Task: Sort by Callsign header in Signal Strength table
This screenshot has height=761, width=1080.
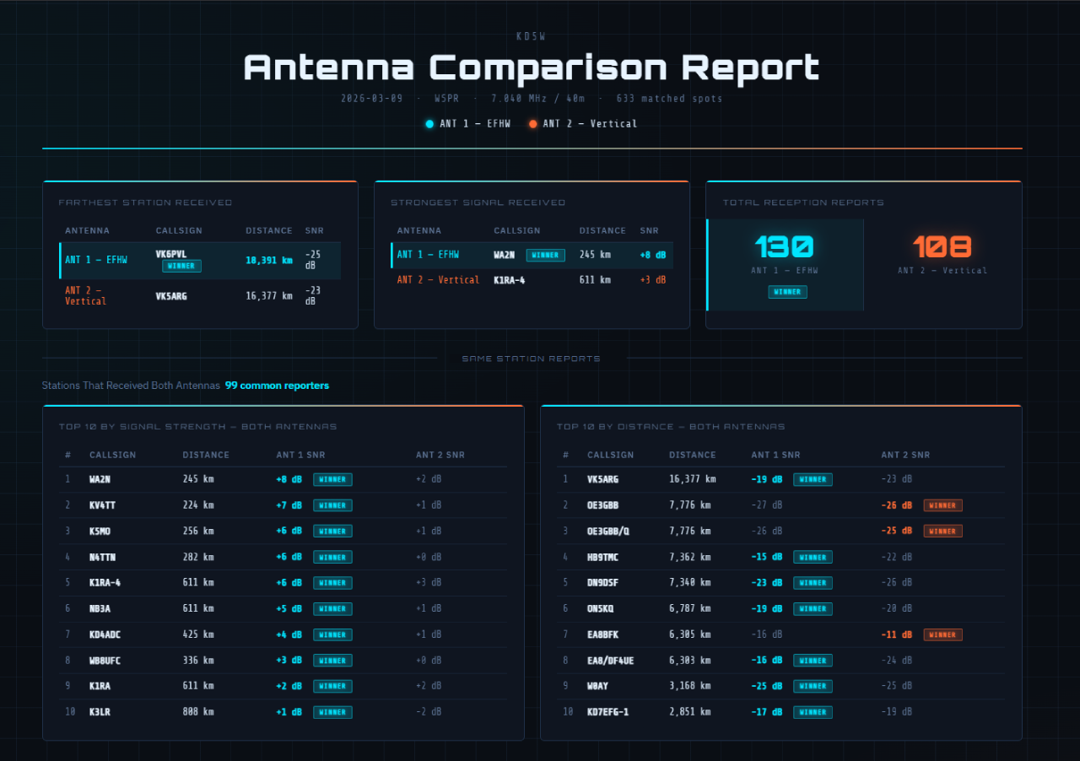Action: coord(112,455)
